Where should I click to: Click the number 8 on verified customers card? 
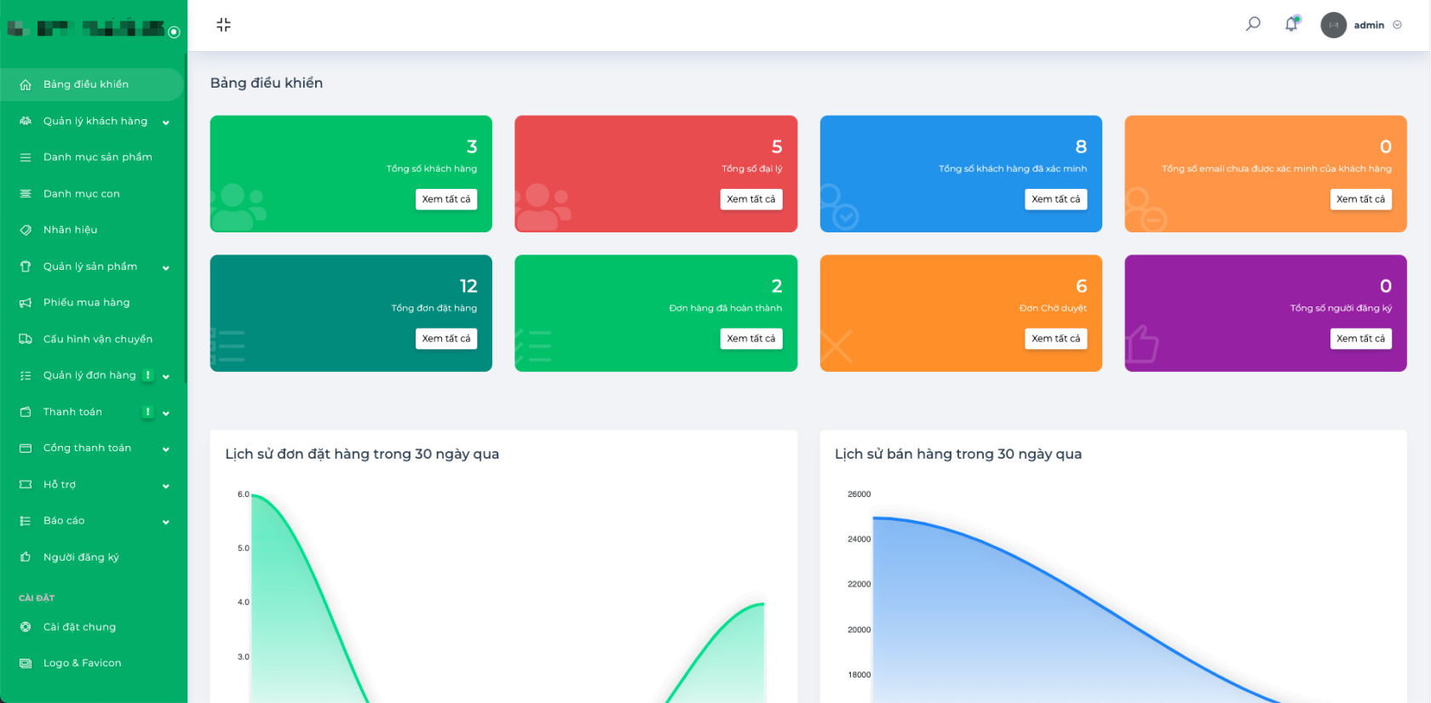[1081, 146]
